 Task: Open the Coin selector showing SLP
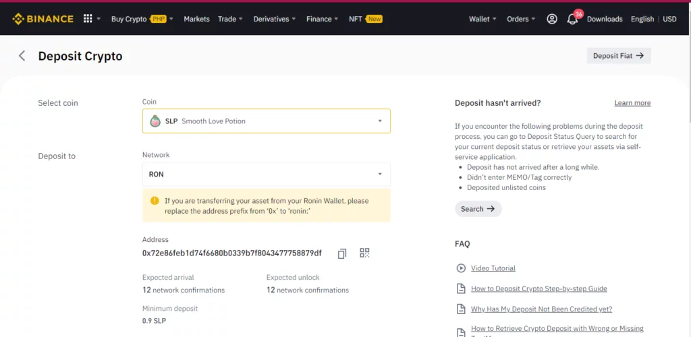266,121
